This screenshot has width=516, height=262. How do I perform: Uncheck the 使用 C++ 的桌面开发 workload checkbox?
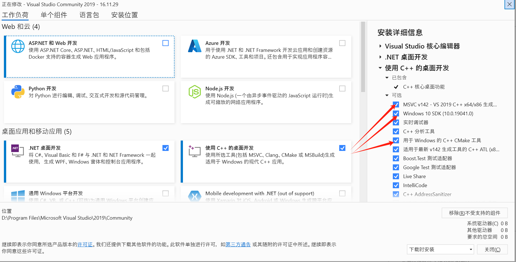pos(342,148)
